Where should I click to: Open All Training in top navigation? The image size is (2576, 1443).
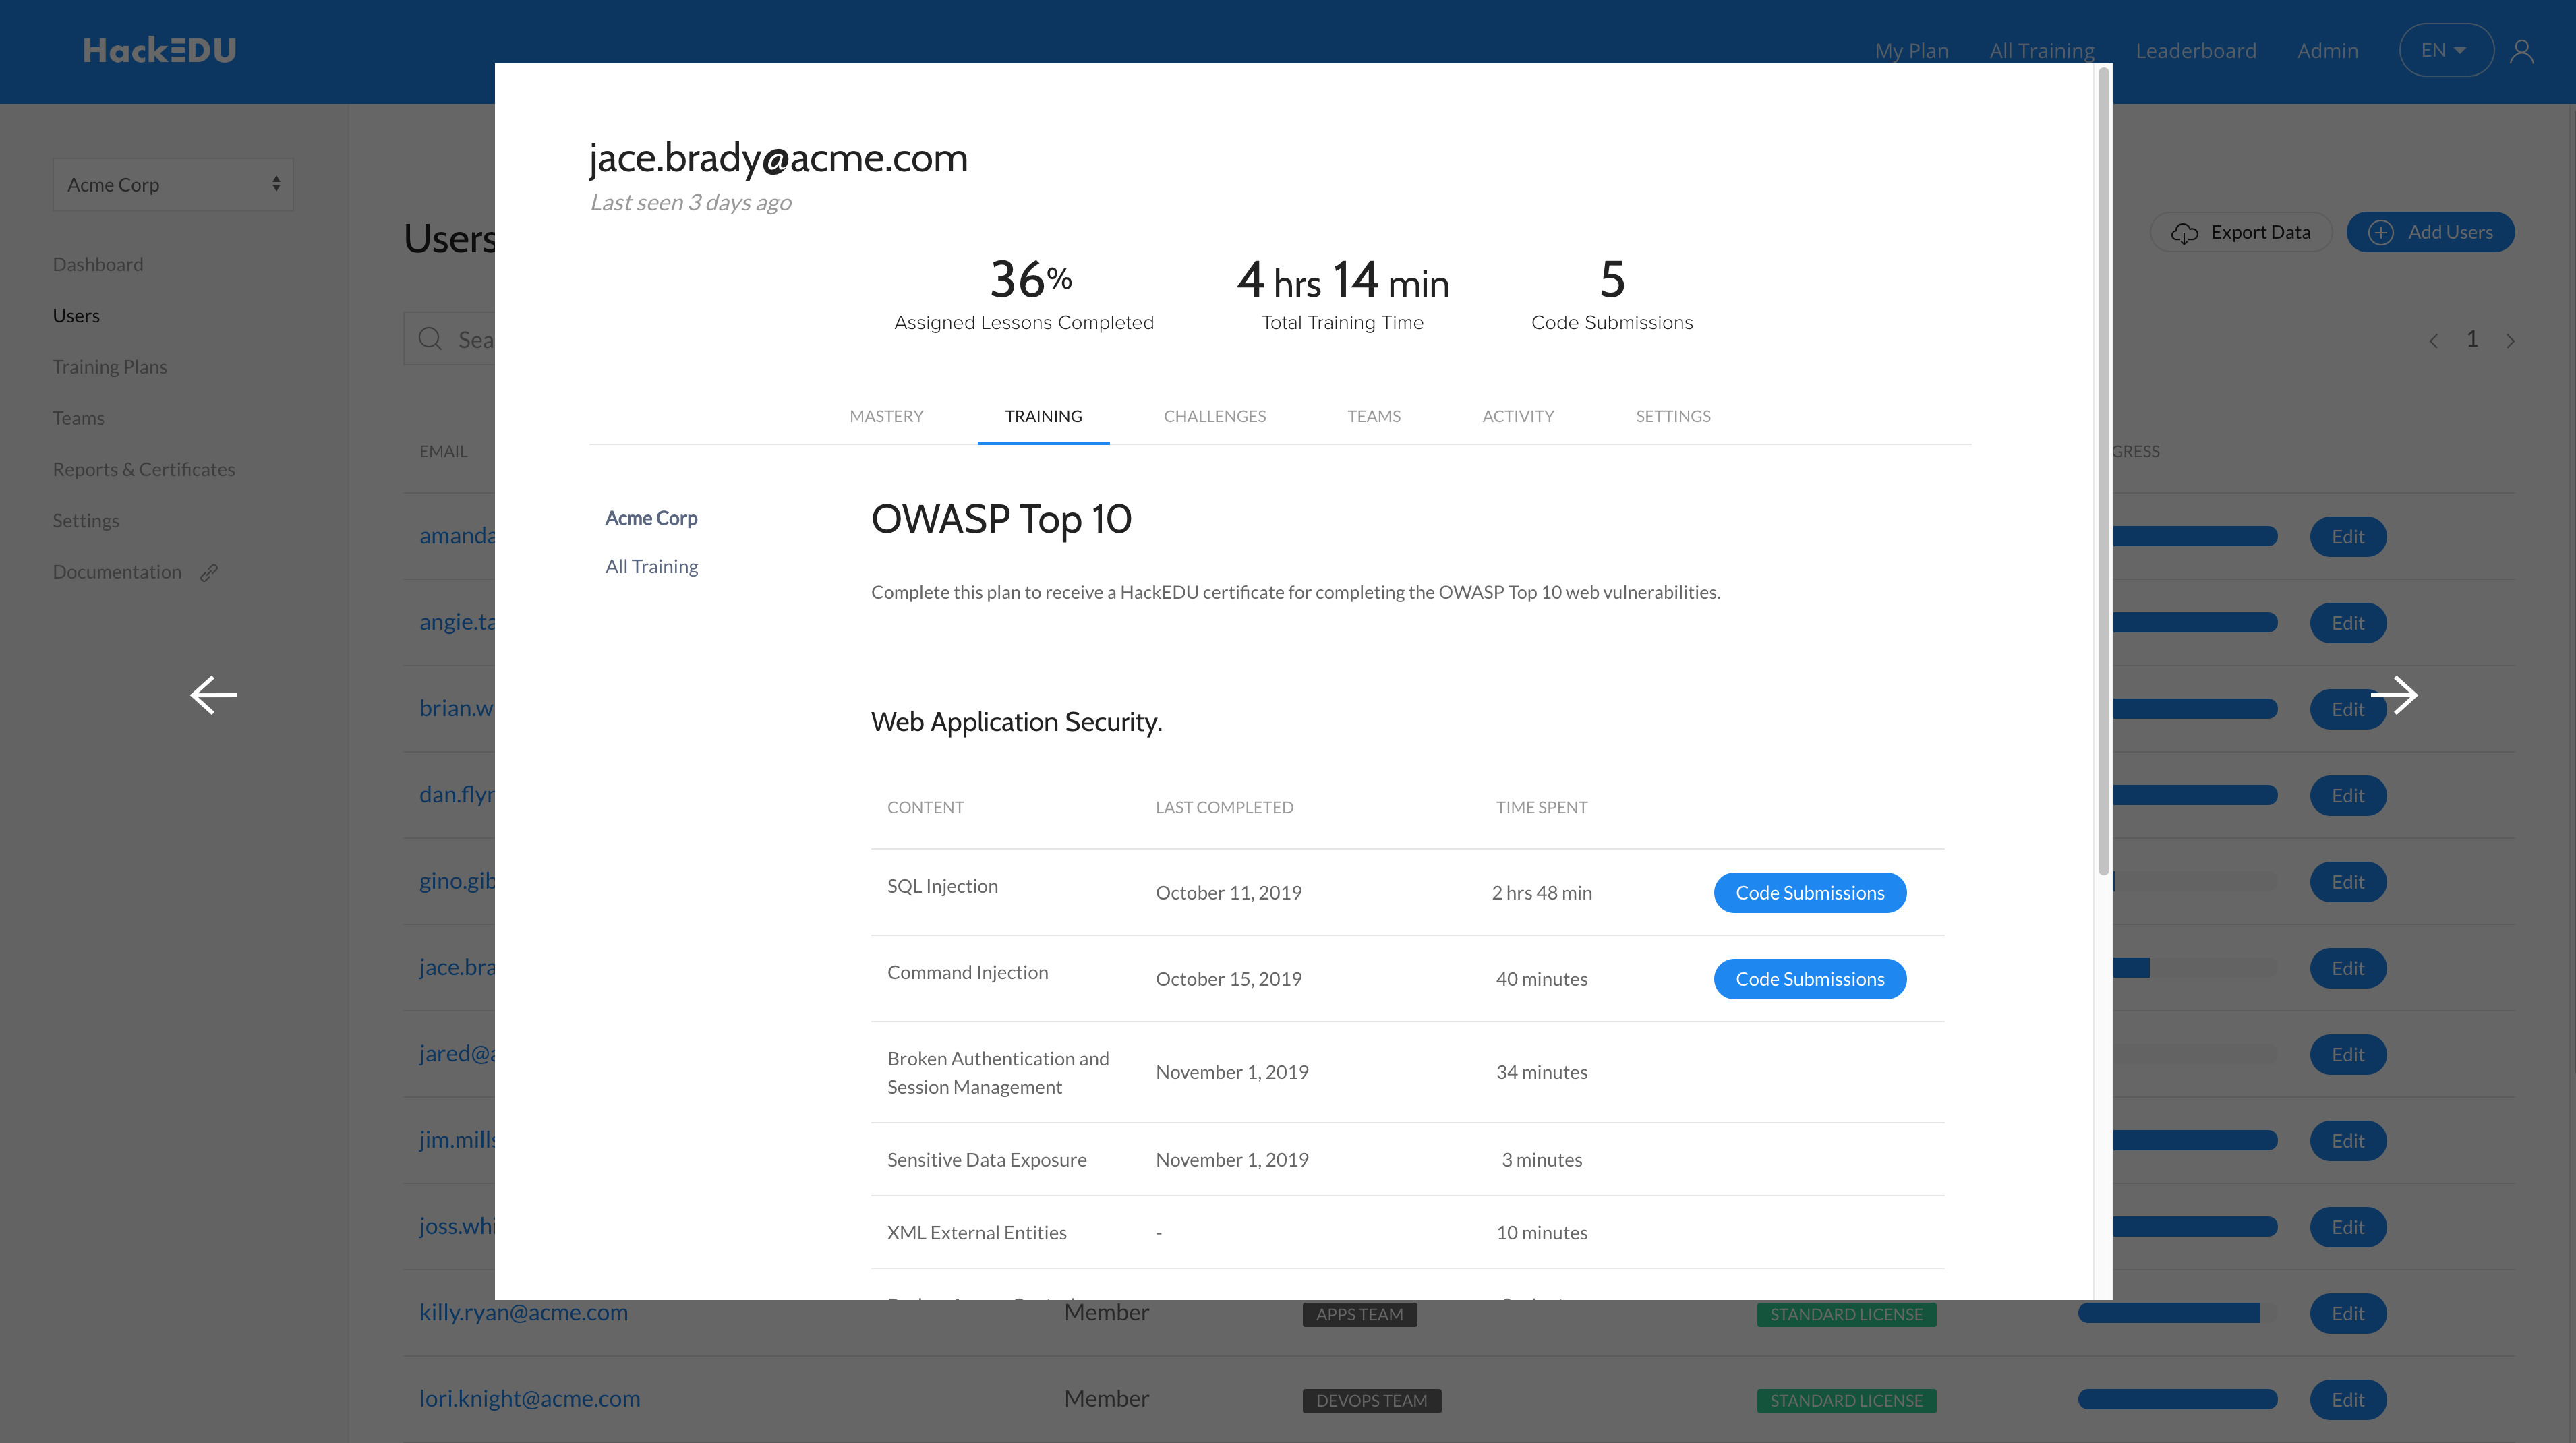point(2041,50)
